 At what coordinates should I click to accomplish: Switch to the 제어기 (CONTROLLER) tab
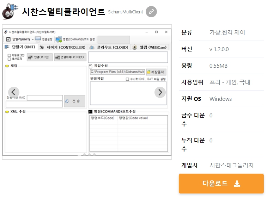(62, 47)
